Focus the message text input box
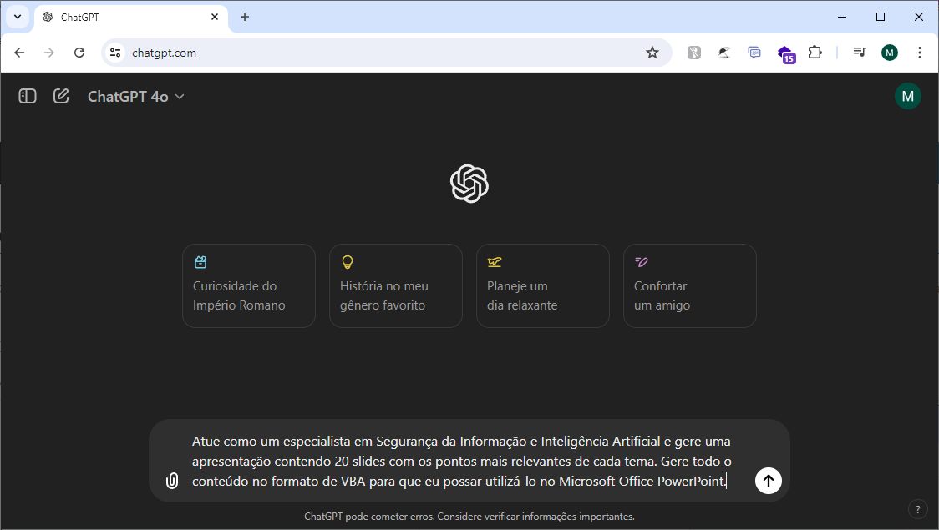This screenshot has height=530, width=939. [461, 462]
